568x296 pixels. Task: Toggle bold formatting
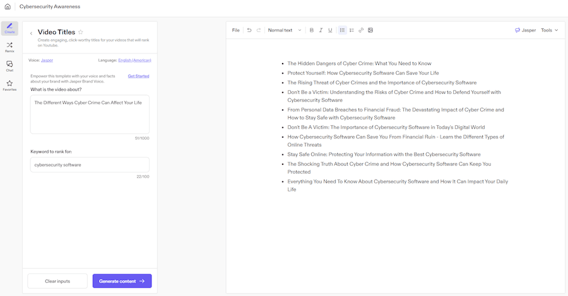(312, 30)
